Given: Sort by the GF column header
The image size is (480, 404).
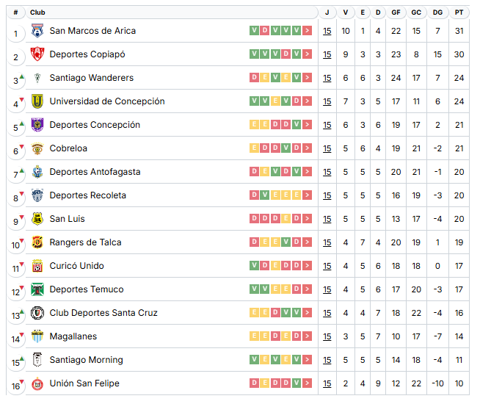Looking at the screenshot, I should pos(396,12).
